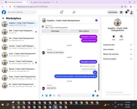Open Josue conversation in list

pos(19,55)
